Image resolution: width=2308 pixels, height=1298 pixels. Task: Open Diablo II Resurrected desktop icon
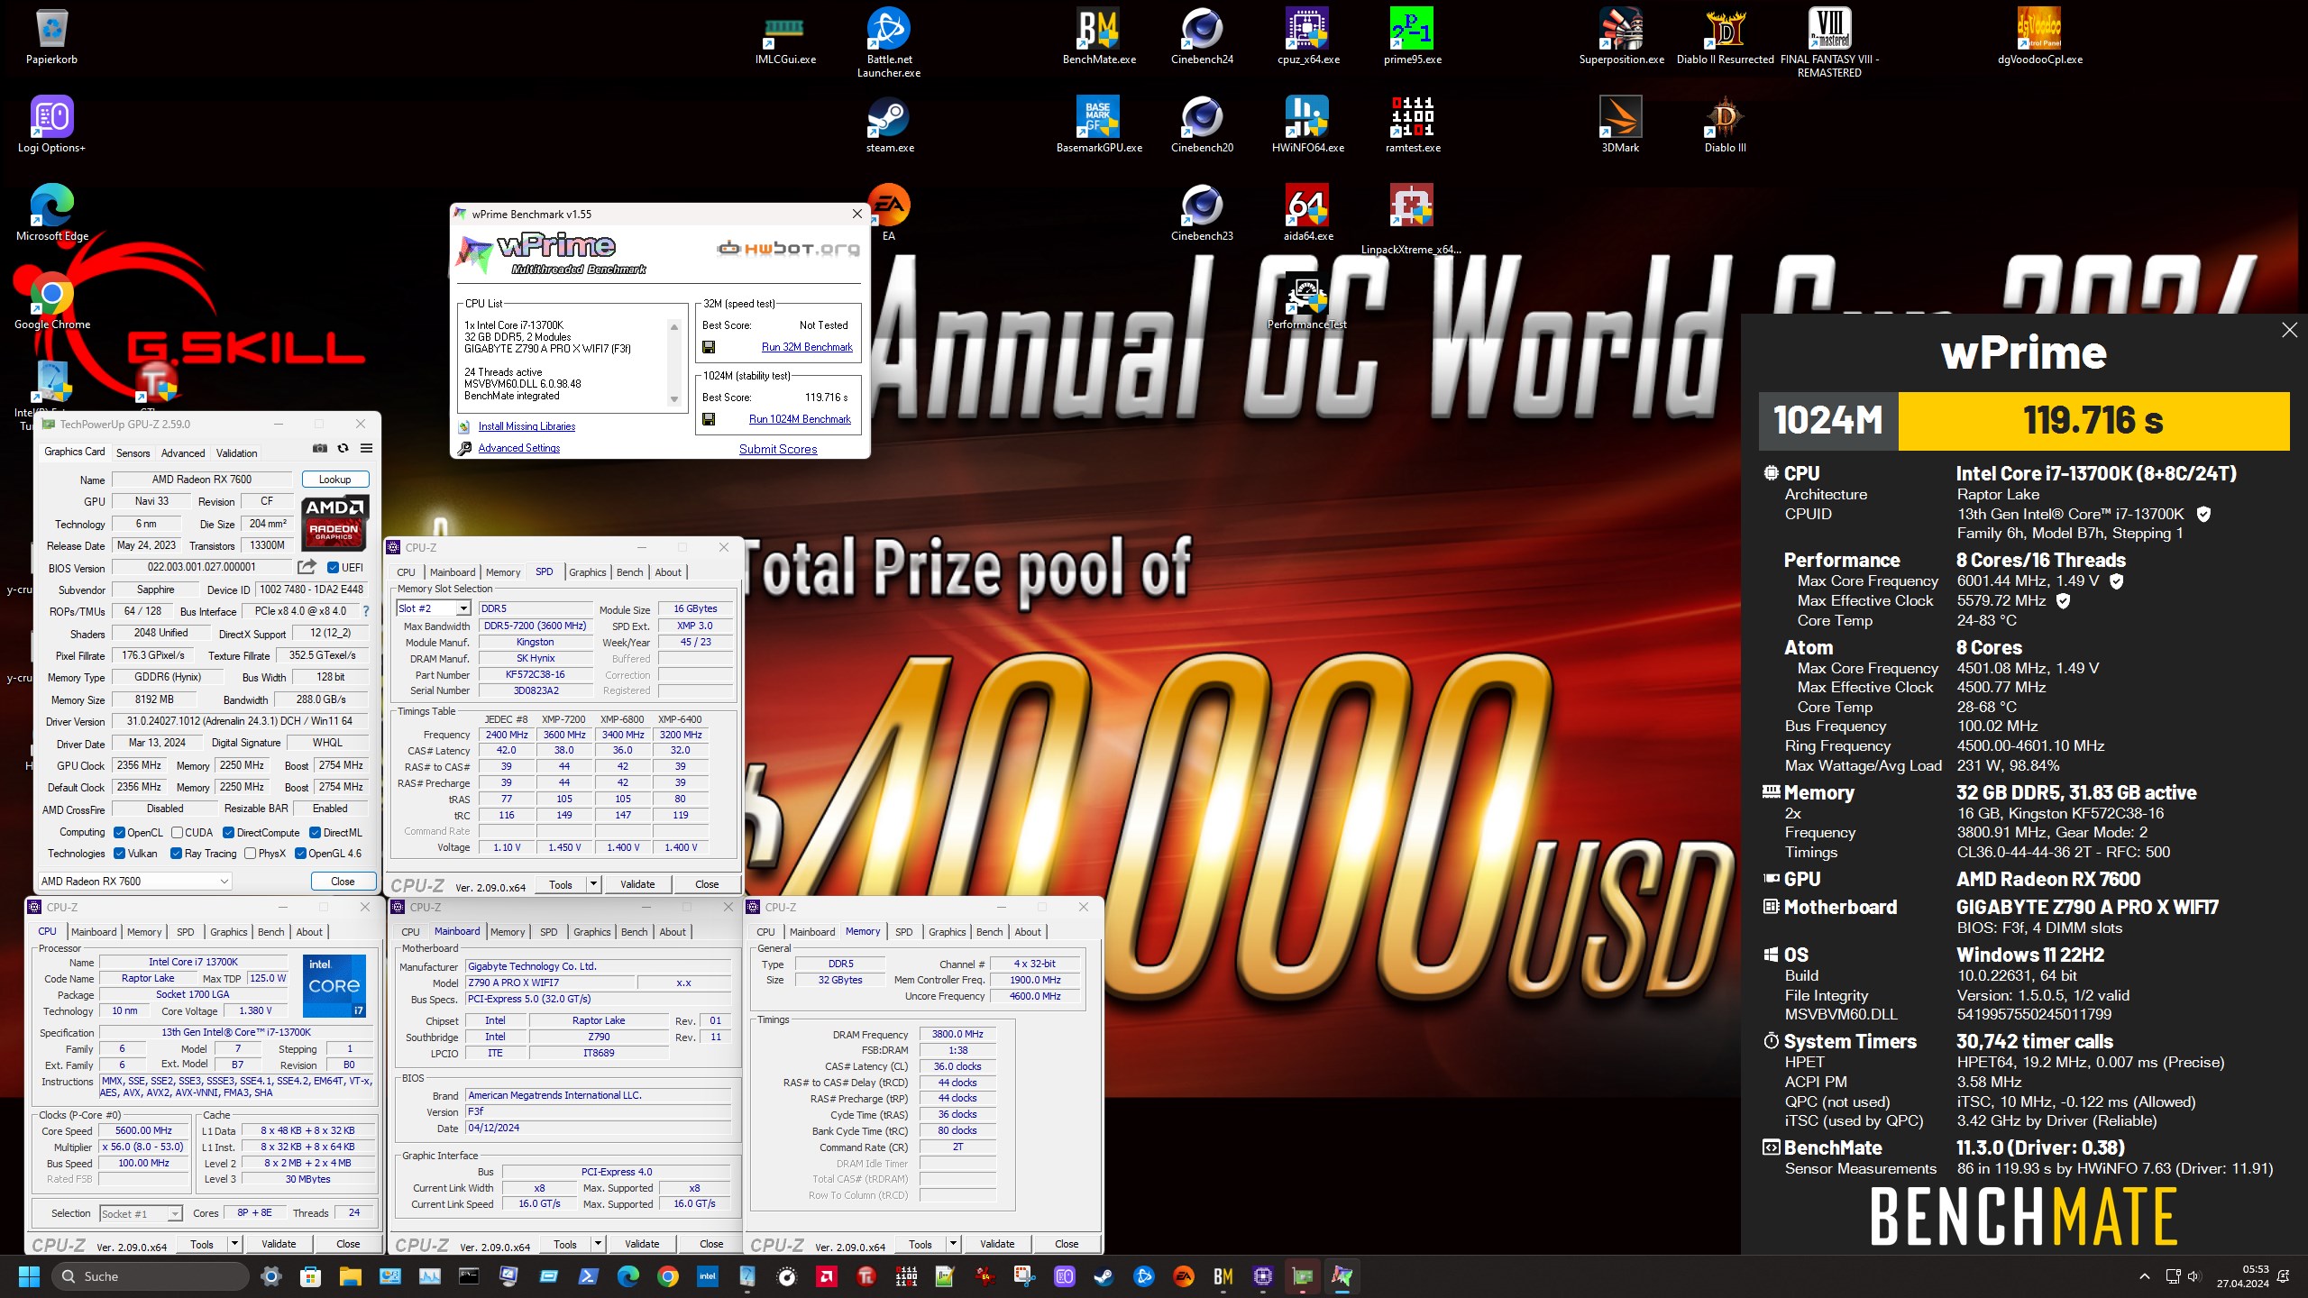(1725, 37)
